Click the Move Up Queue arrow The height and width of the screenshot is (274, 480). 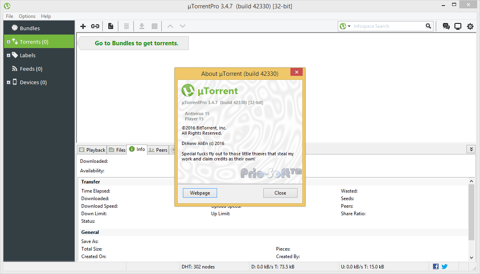pyautogui.click(x=170, y=26)
